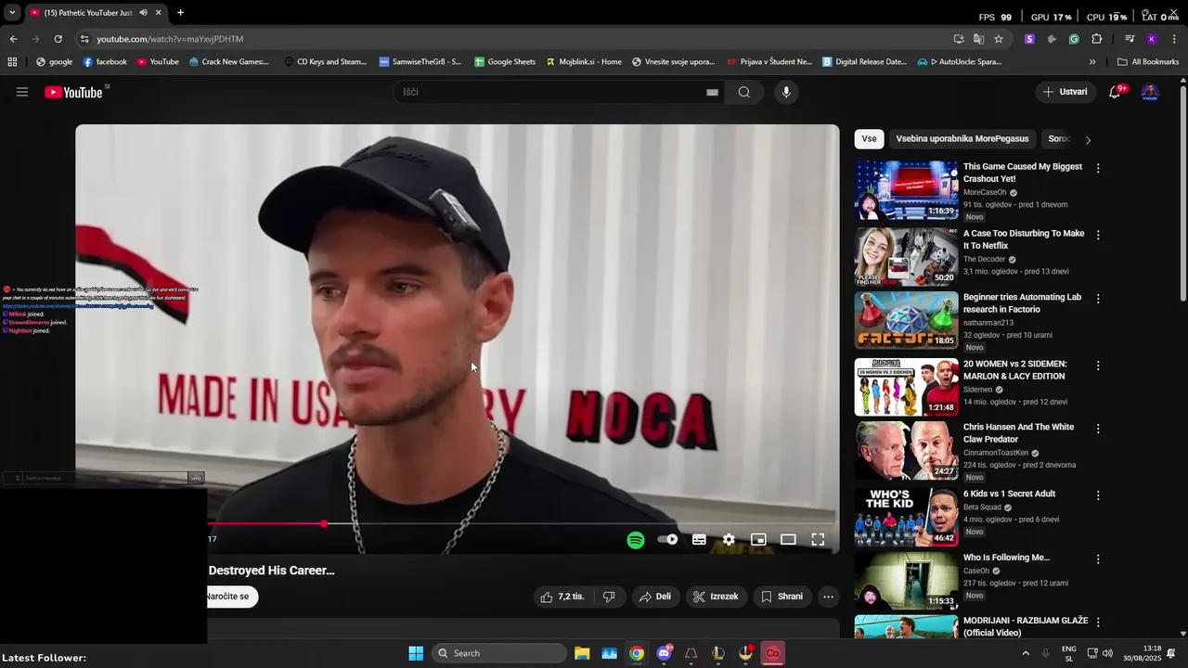Viewport: 1188px width, 668px height.
Task: Show hidden system tray icons
Action: (x=1026, y=653)
